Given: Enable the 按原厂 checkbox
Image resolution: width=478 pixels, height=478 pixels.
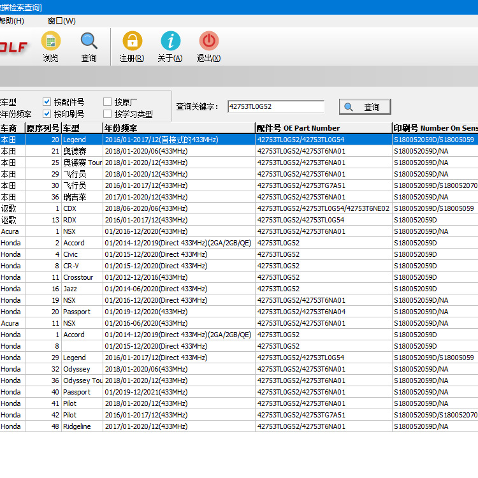Looking at the screenshot, I should point(108,102).
